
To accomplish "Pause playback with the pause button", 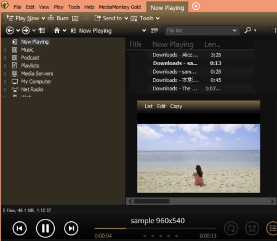I will 46,228.
